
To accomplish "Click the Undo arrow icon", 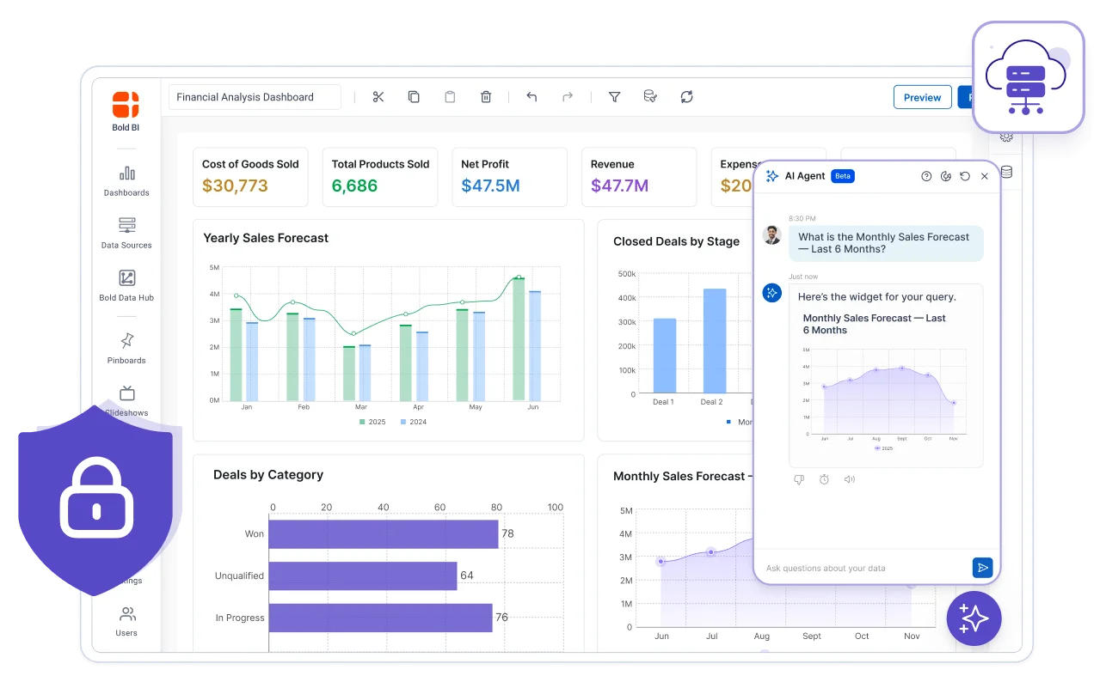I will click(531, 97).
